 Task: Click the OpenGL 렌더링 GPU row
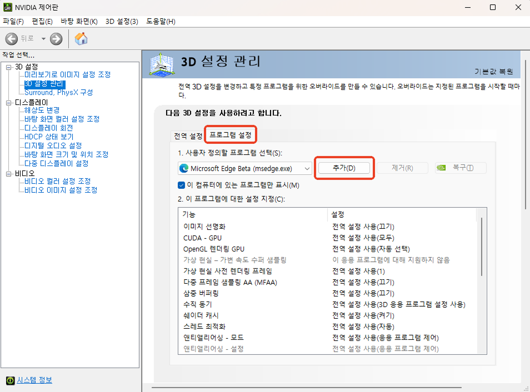(328, 249)
